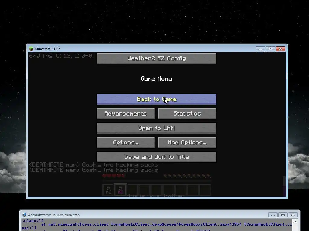Click Back to Game
309x231 pixels.
tap(157, 99)
